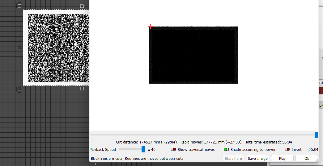This screenshot has width=323, height=166.
Task: Click the Save Image button
Action: pyautogui.click(x=258, y=158)
